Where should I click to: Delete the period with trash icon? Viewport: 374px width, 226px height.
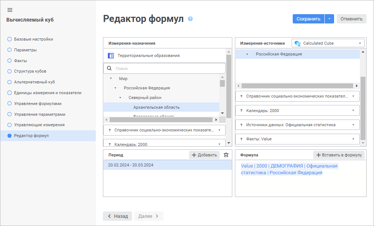tap(226, 155)
